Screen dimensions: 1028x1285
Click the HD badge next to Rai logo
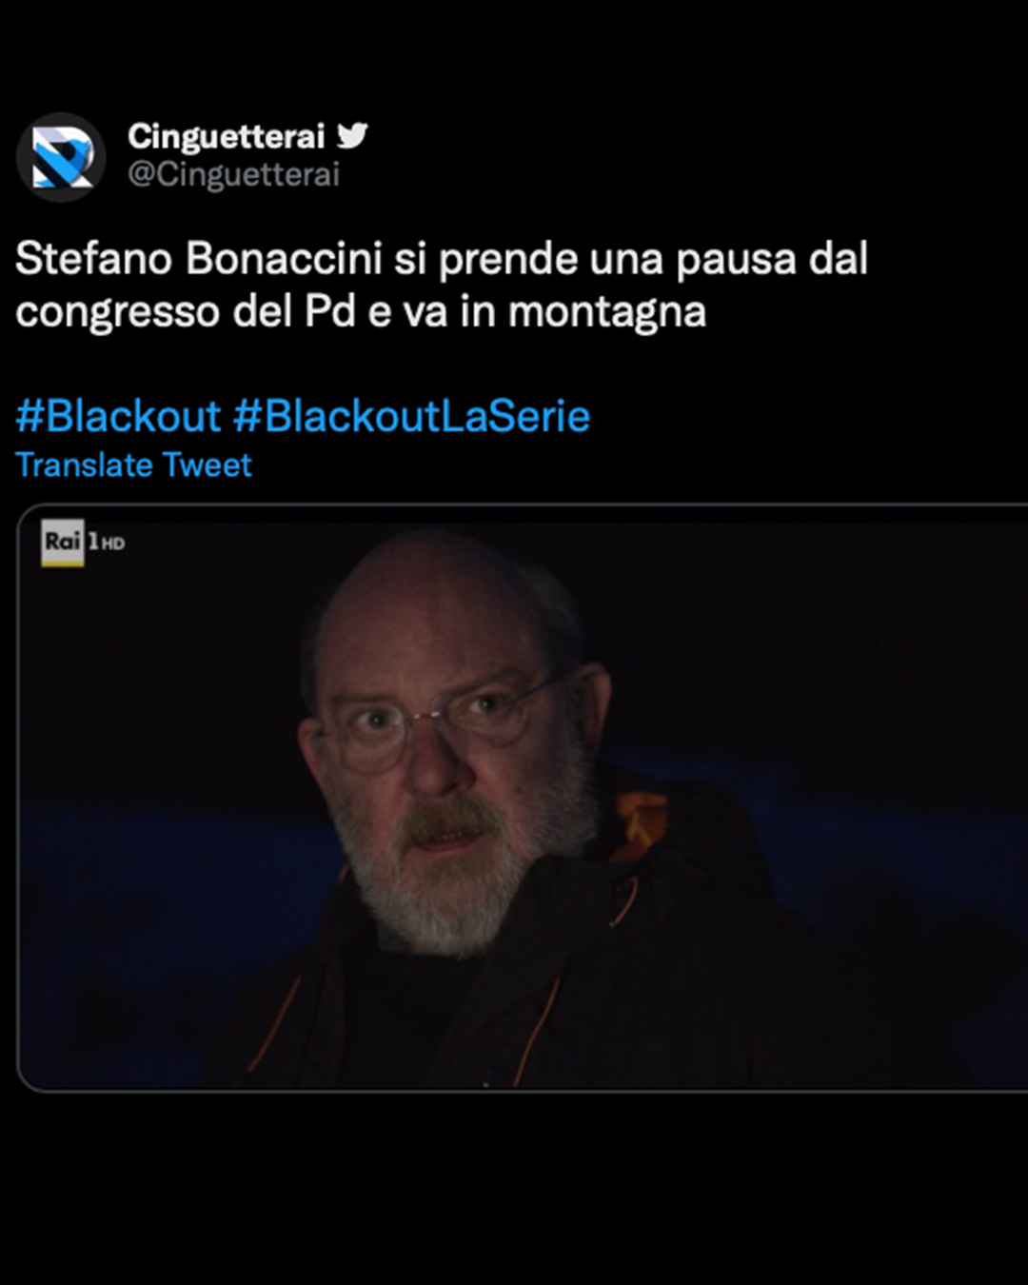pos(112,544)
